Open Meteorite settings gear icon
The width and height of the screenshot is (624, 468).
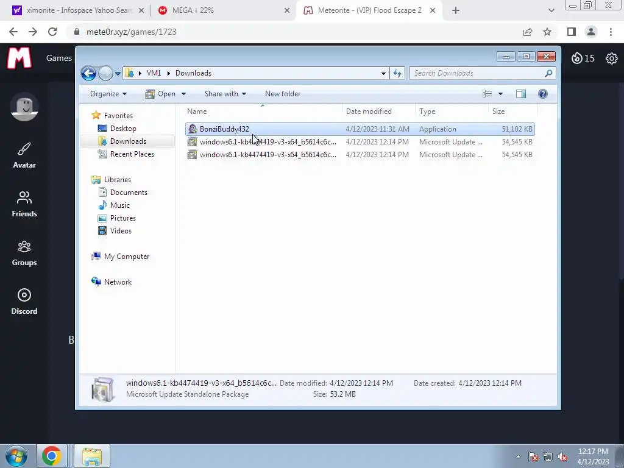click(x=612, y=58)
